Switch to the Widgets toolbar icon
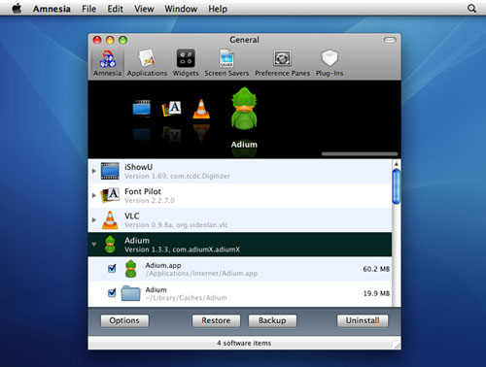The height and width of the screenshot is (367, 486). click(x=186, y=63)
